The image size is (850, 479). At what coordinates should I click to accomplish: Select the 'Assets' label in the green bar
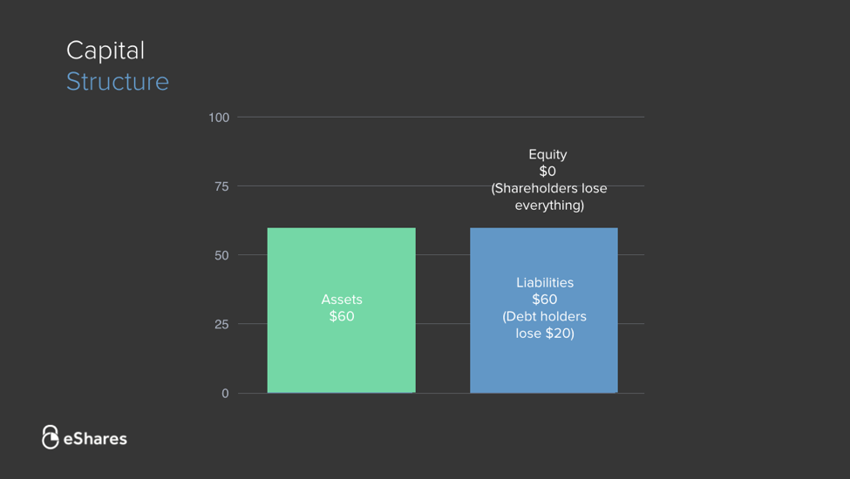pyautogui.click(x=342, y=300)
